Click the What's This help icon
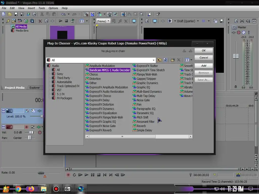 pos(158,14)
